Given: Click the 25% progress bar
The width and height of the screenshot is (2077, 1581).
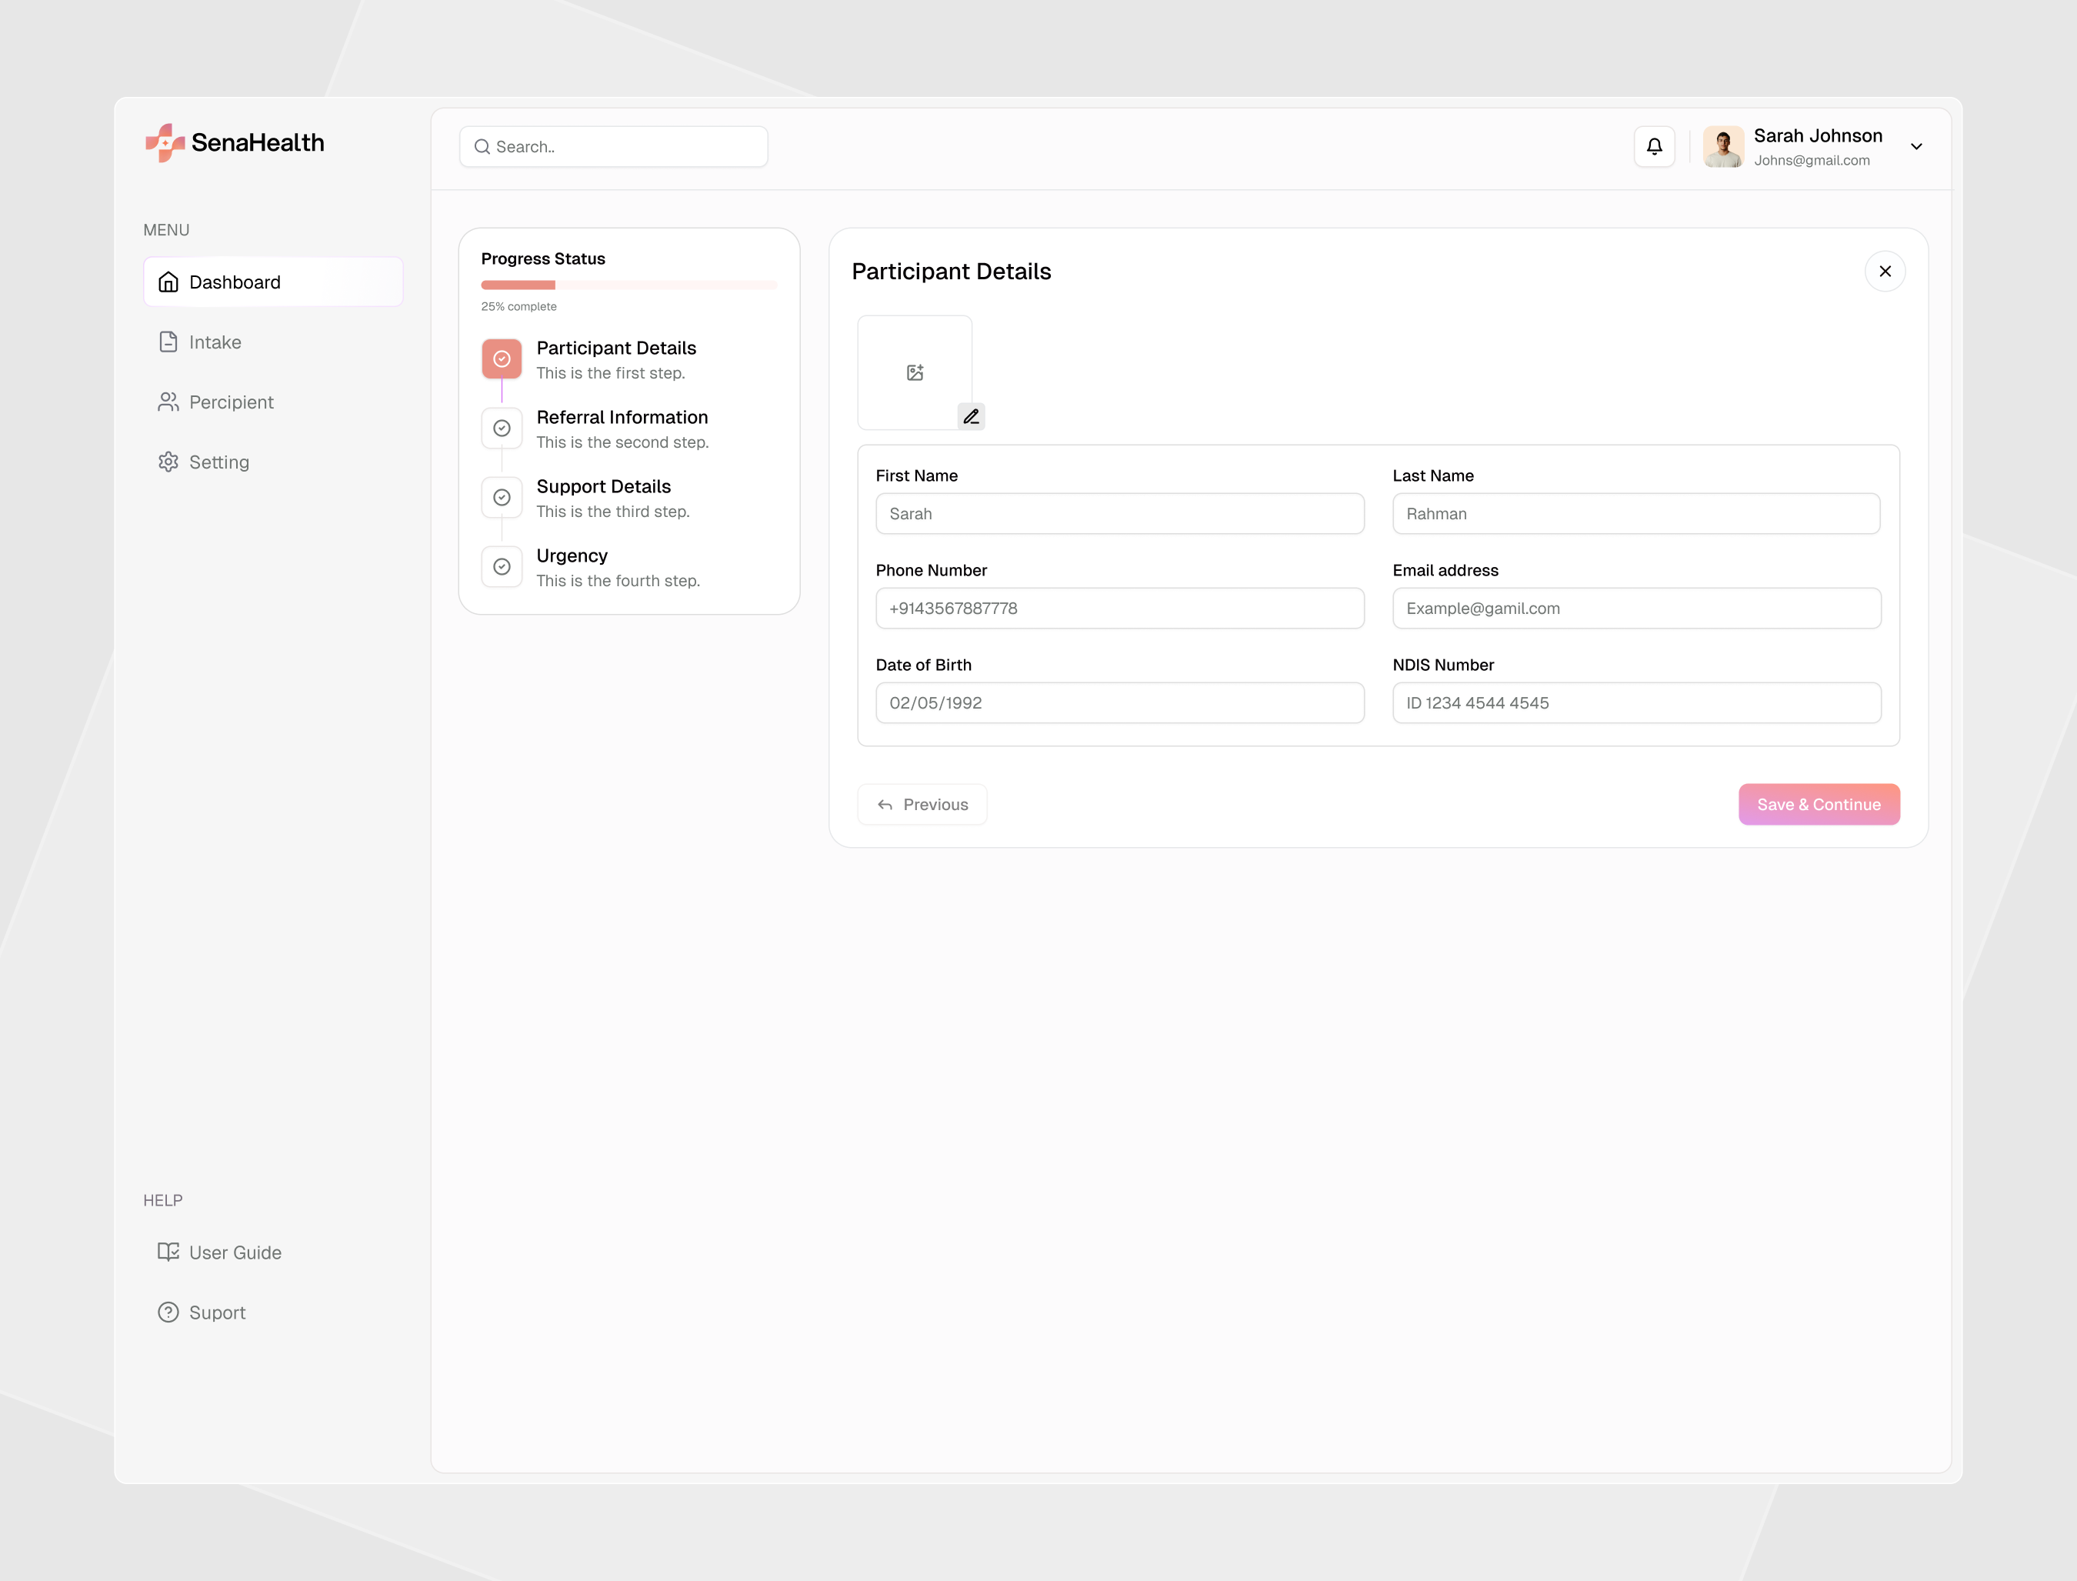Looking at the screenshot, I should 628,284.
